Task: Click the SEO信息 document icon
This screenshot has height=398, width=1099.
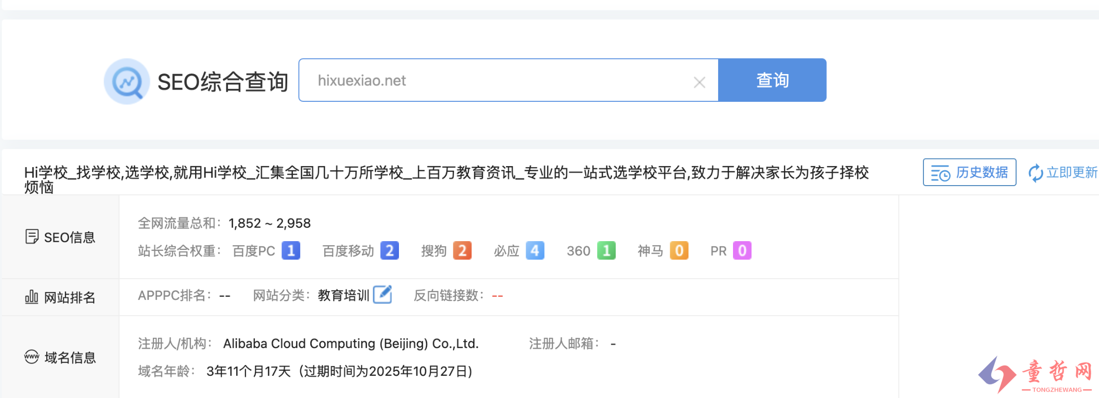Action: coord(32,237)
